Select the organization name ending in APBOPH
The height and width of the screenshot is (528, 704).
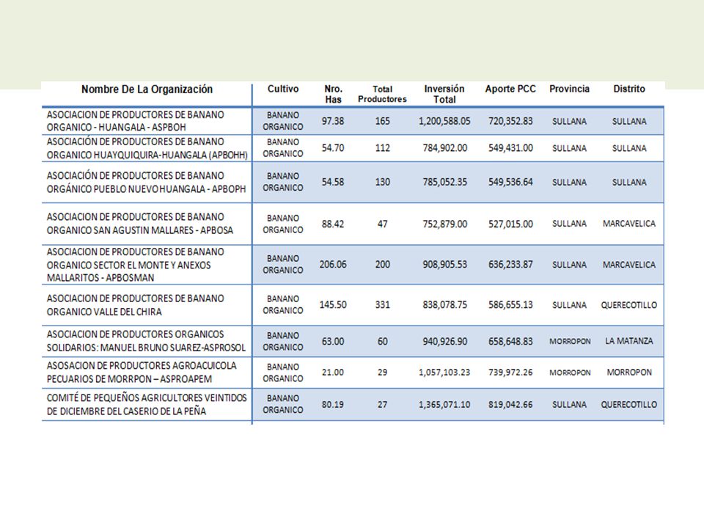(x=147, y=183)
